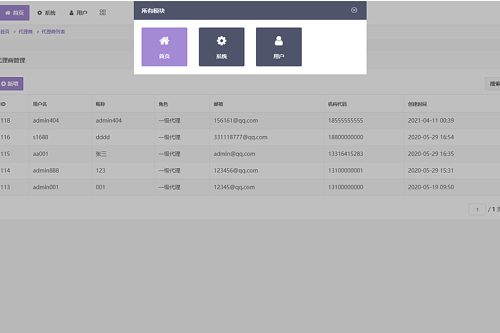The height and width of the screenshot is (333, 500).
Task: Open the 系统 gear tile in the modules popup
Action: coord(222,47)
